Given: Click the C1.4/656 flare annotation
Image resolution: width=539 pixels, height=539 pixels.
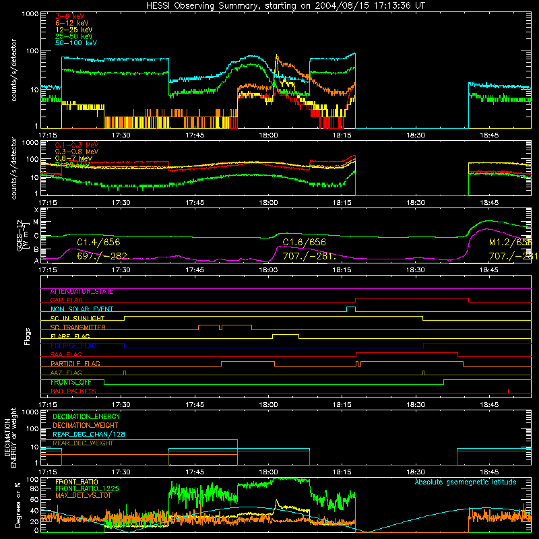Looking at the screenshot, I should (98, 243).
